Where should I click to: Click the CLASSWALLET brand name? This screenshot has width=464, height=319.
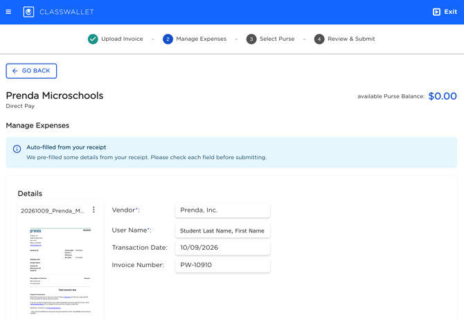click(x=66, y=12)
